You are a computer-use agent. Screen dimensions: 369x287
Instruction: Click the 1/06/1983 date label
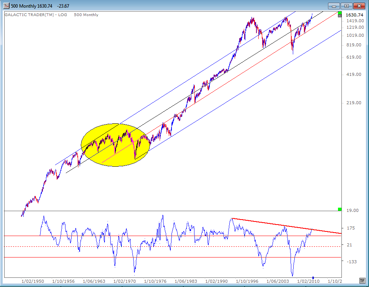point(186,281)
